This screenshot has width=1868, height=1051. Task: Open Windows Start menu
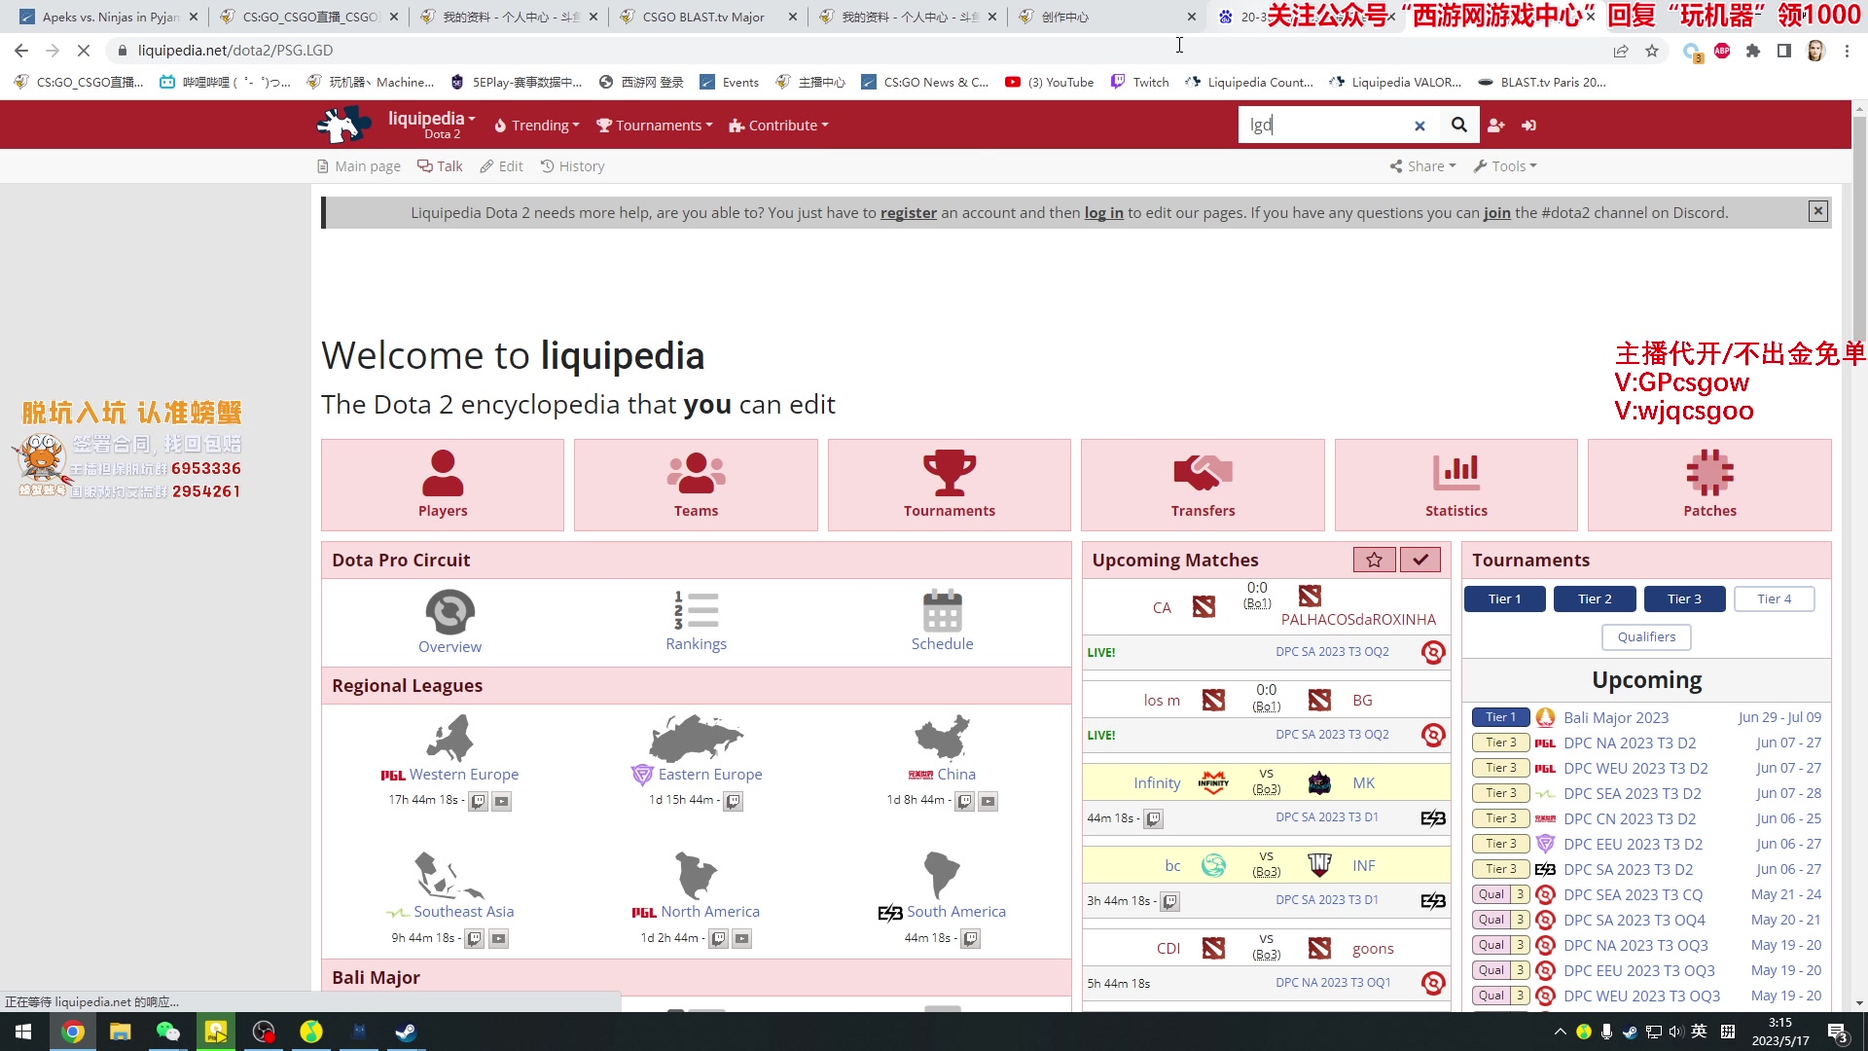point(23,1032)
